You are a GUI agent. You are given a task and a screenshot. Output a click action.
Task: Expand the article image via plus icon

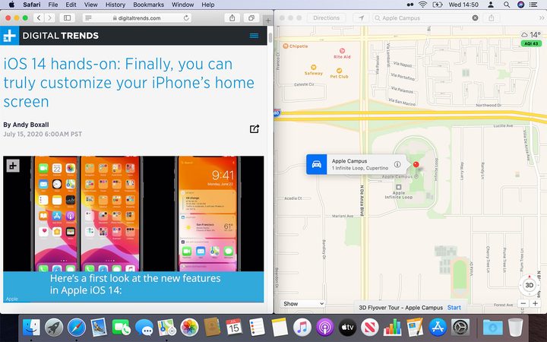coord(13,166)
